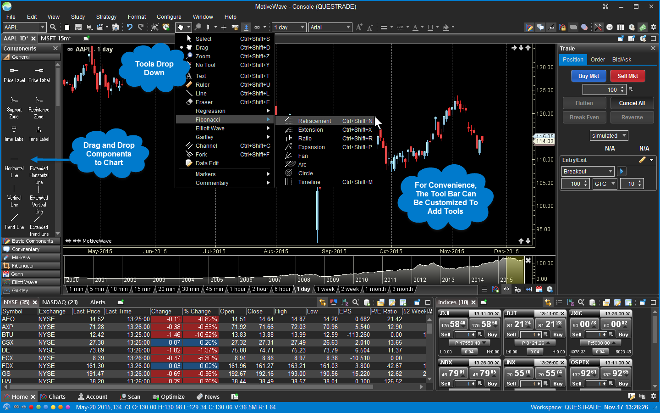Select the 15 min bar size
Screen dimensions: 660x413
(143, 289)
